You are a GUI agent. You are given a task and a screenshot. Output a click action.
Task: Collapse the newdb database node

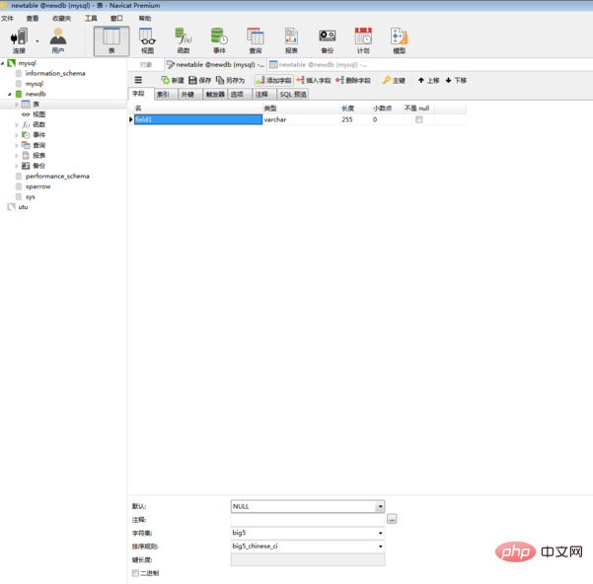coord(10,94)
